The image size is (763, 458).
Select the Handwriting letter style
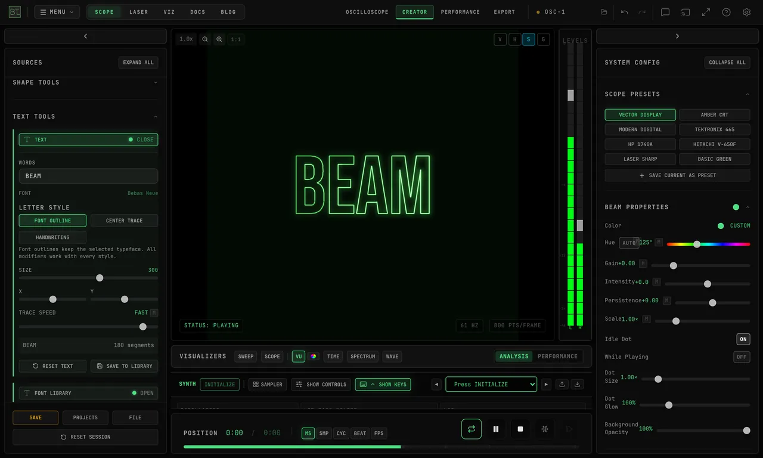(x=52, y=237)
